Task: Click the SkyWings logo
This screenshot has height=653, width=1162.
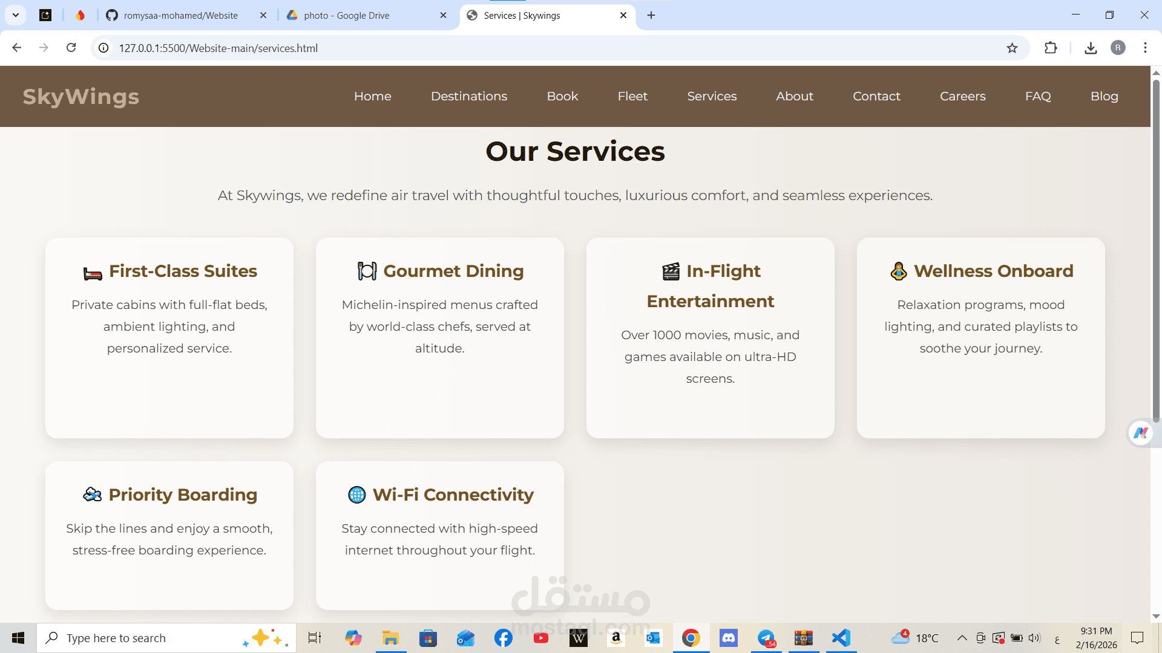Action: pyautogui.click(x=81, y=96)
